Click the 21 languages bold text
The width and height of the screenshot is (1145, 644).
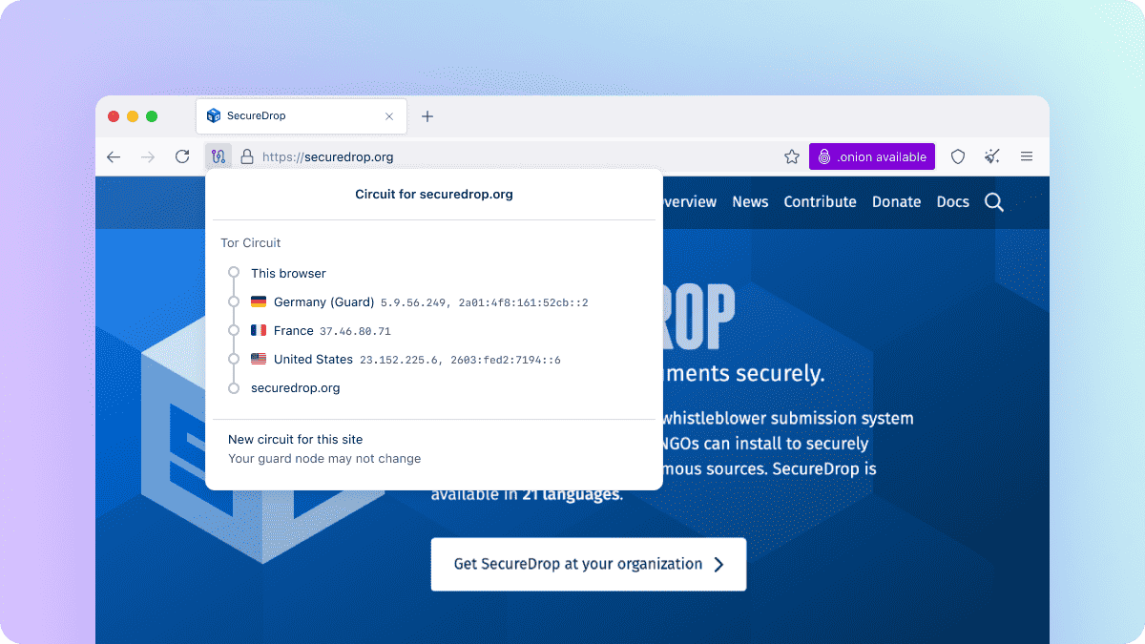[x=572, y=494]
